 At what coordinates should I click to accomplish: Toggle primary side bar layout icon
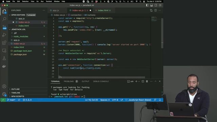coord(147,5)
